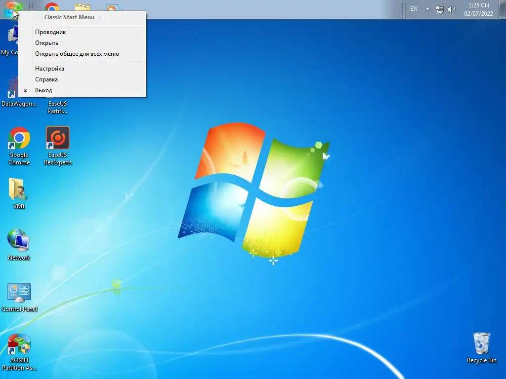Open the Control Panel desktop icon

pyautogui.click(x=19, y=297)
